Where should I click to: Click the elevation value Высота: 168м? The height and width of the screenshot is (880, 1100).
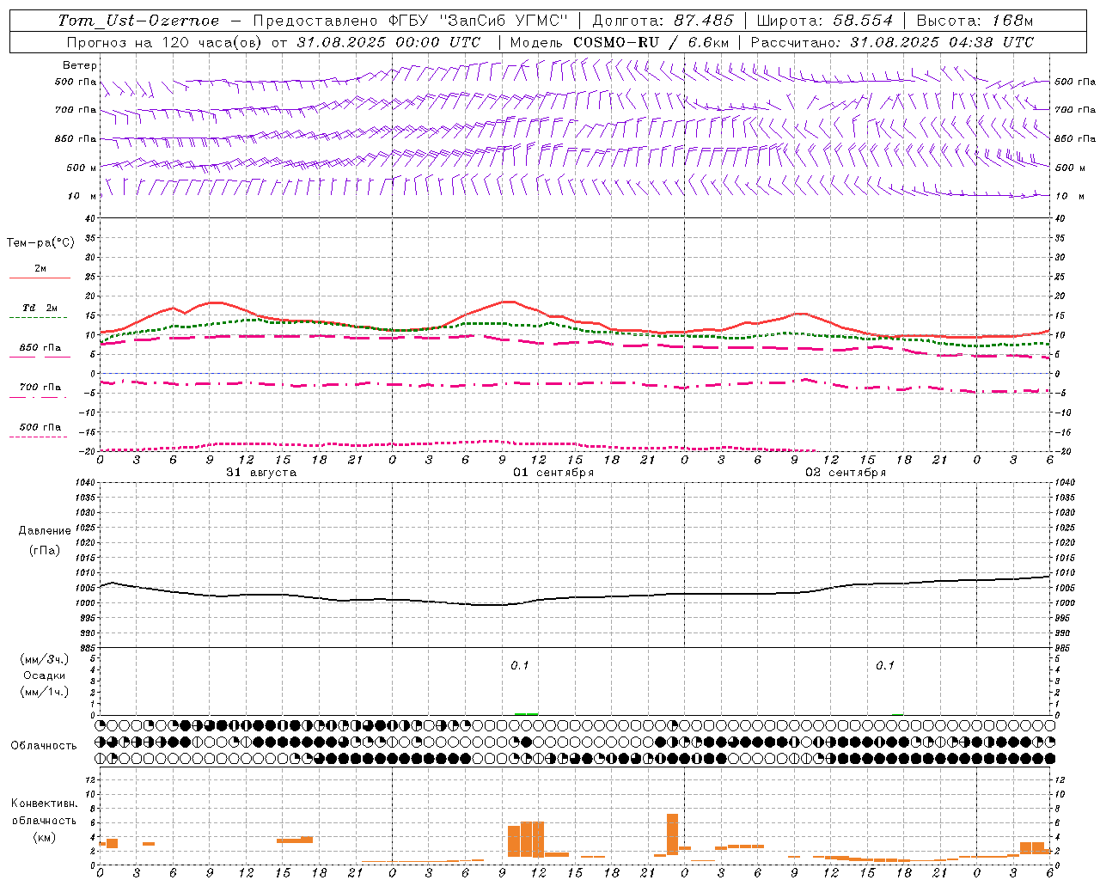click(x=975, y=21)
